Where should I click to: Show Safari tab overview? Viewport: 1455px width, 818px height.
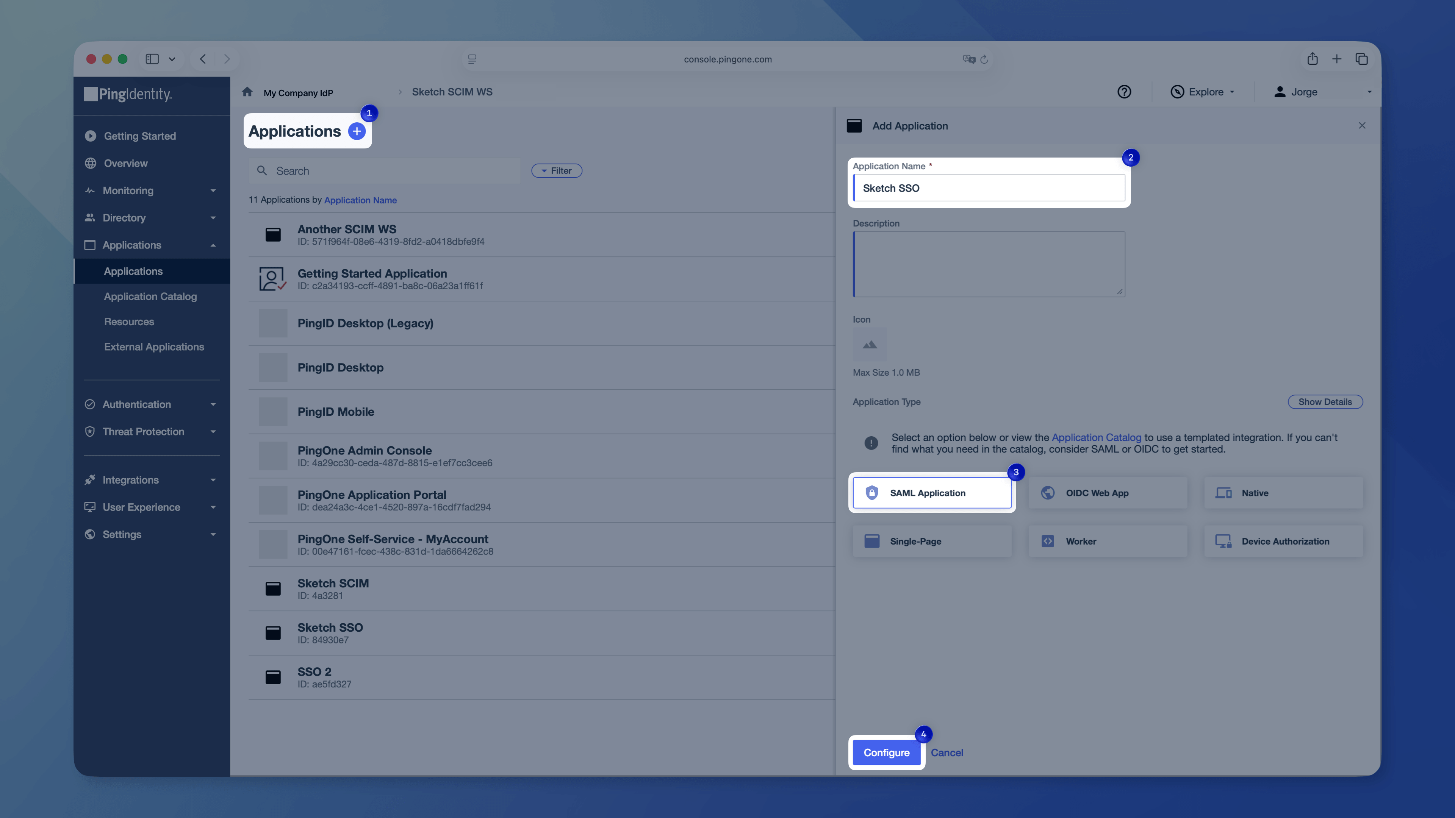click(1361, 59)
